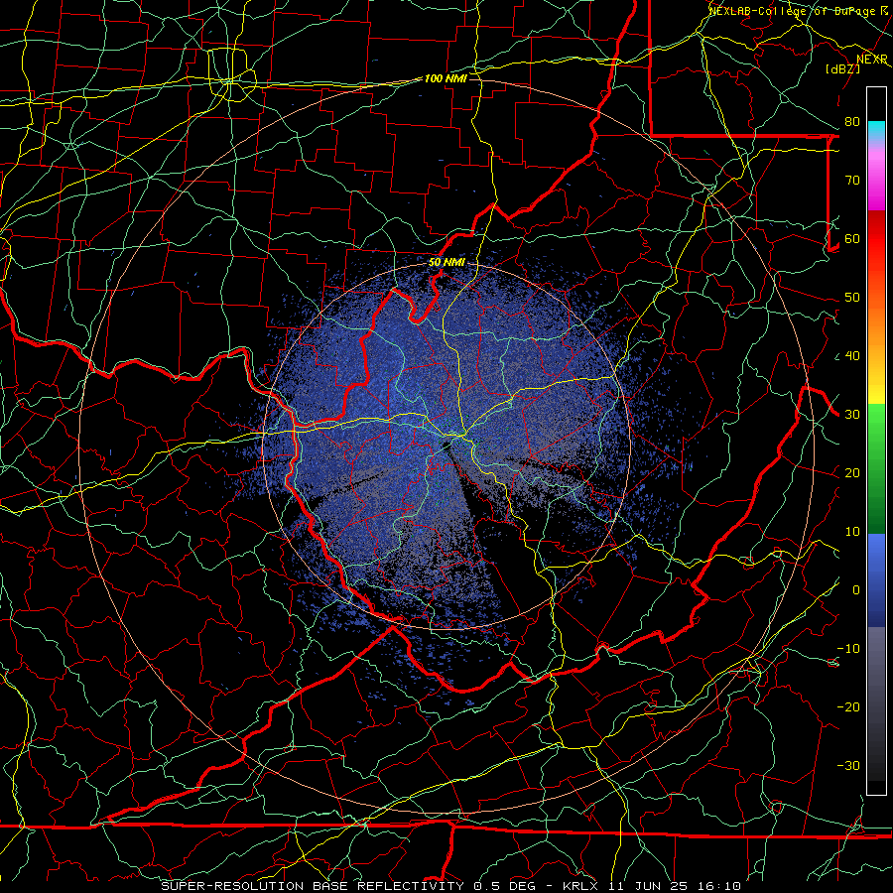Click the blue segment of the color bar
This screenshot has height=893, width=893.
click(x=876, y=579)
